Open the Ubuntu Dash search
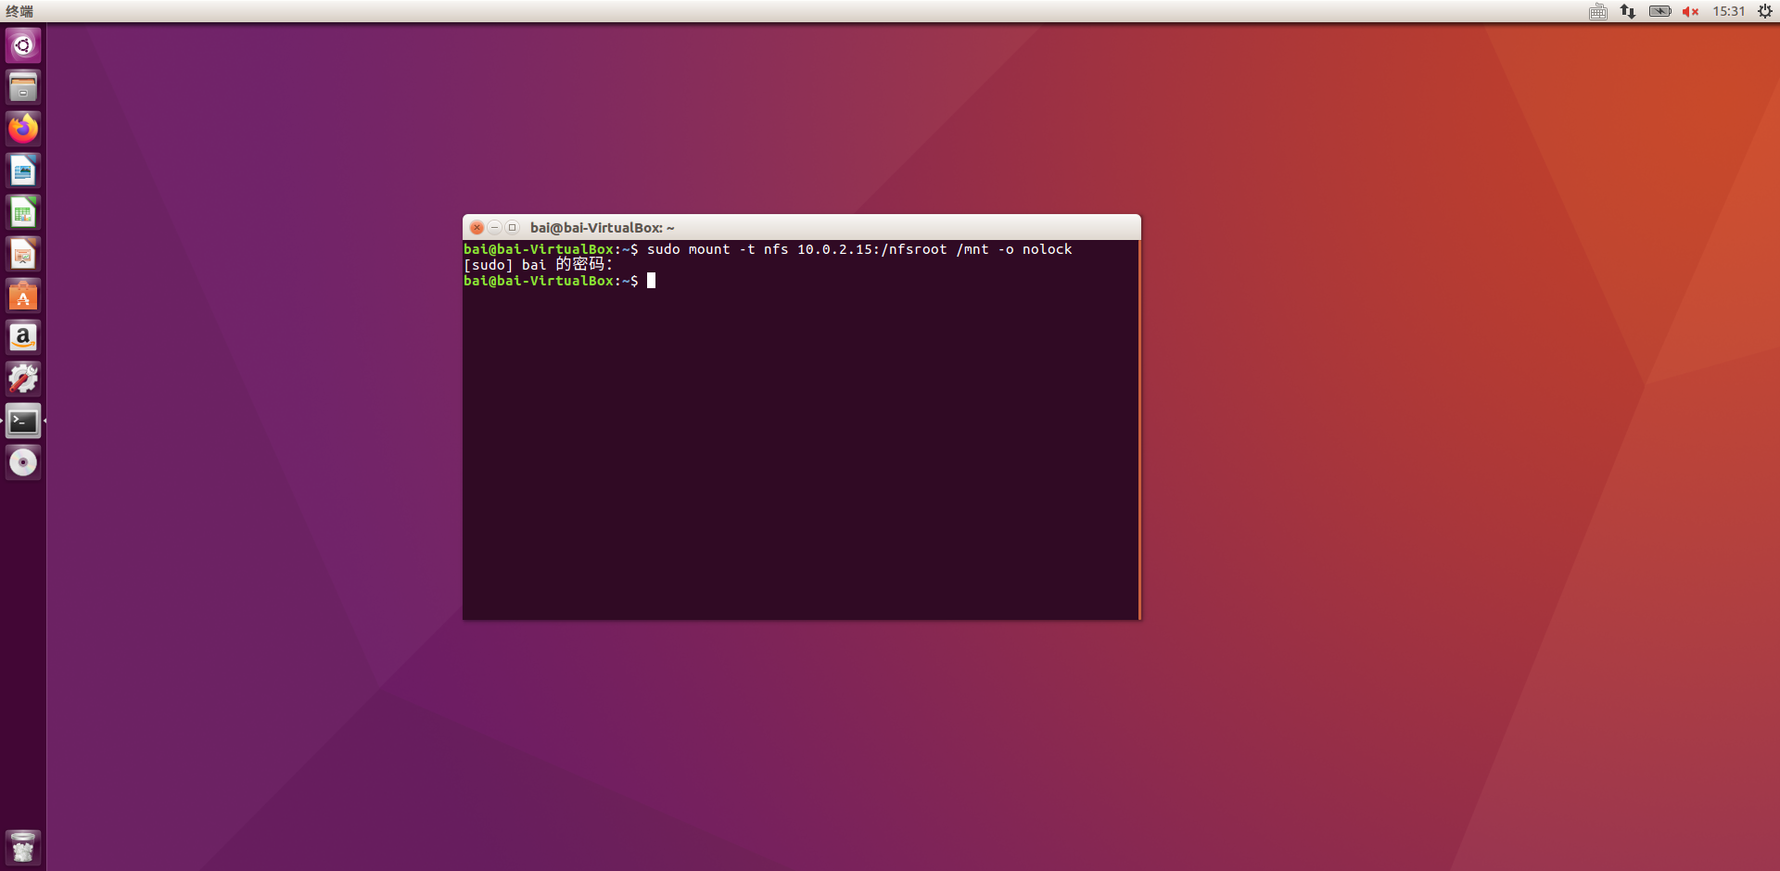1780x871 pixels. tap(23, 45)
